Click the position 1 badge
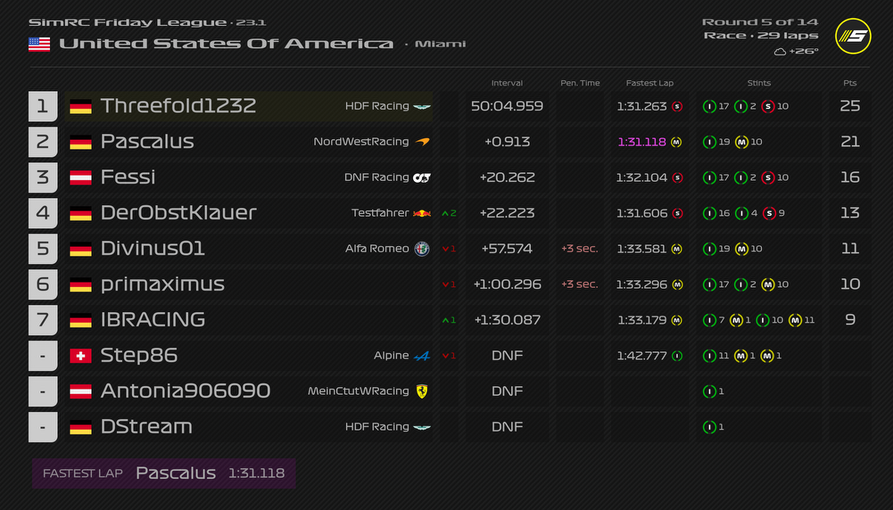This screenshot has height=510, width=893. click(x=43, y=106)
